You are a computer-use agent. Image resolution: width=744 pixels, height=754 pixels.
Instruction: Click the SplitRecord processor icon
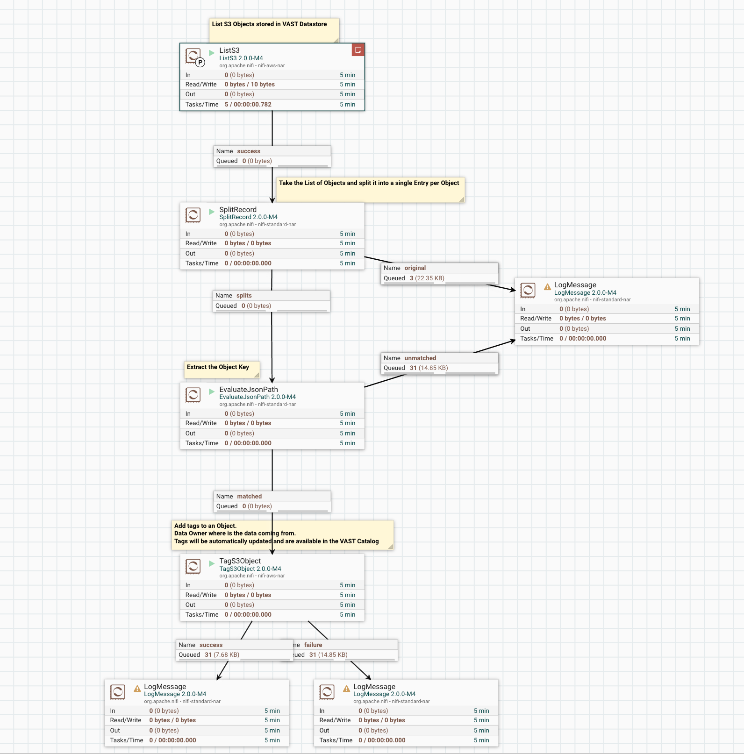(193, 215)
